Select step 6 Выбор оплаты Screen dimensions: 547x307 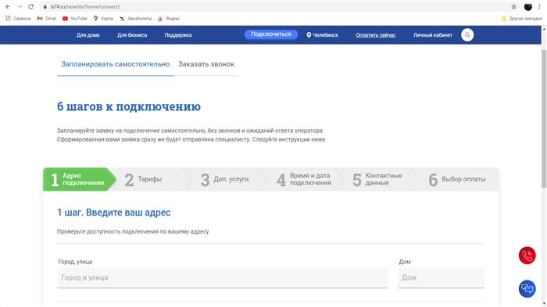[457, 180]
